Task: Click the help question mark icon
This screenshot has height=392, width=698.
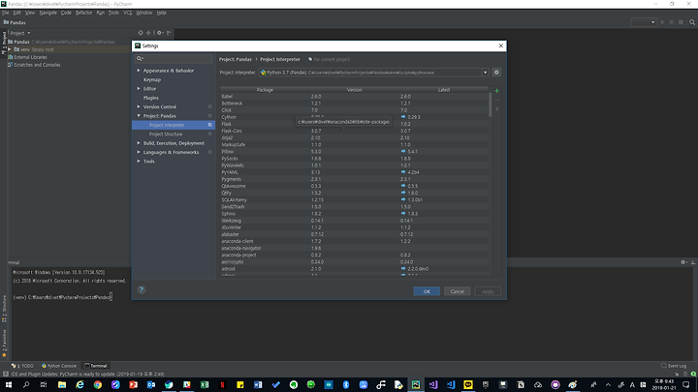Action: click(x=142, y=289)
